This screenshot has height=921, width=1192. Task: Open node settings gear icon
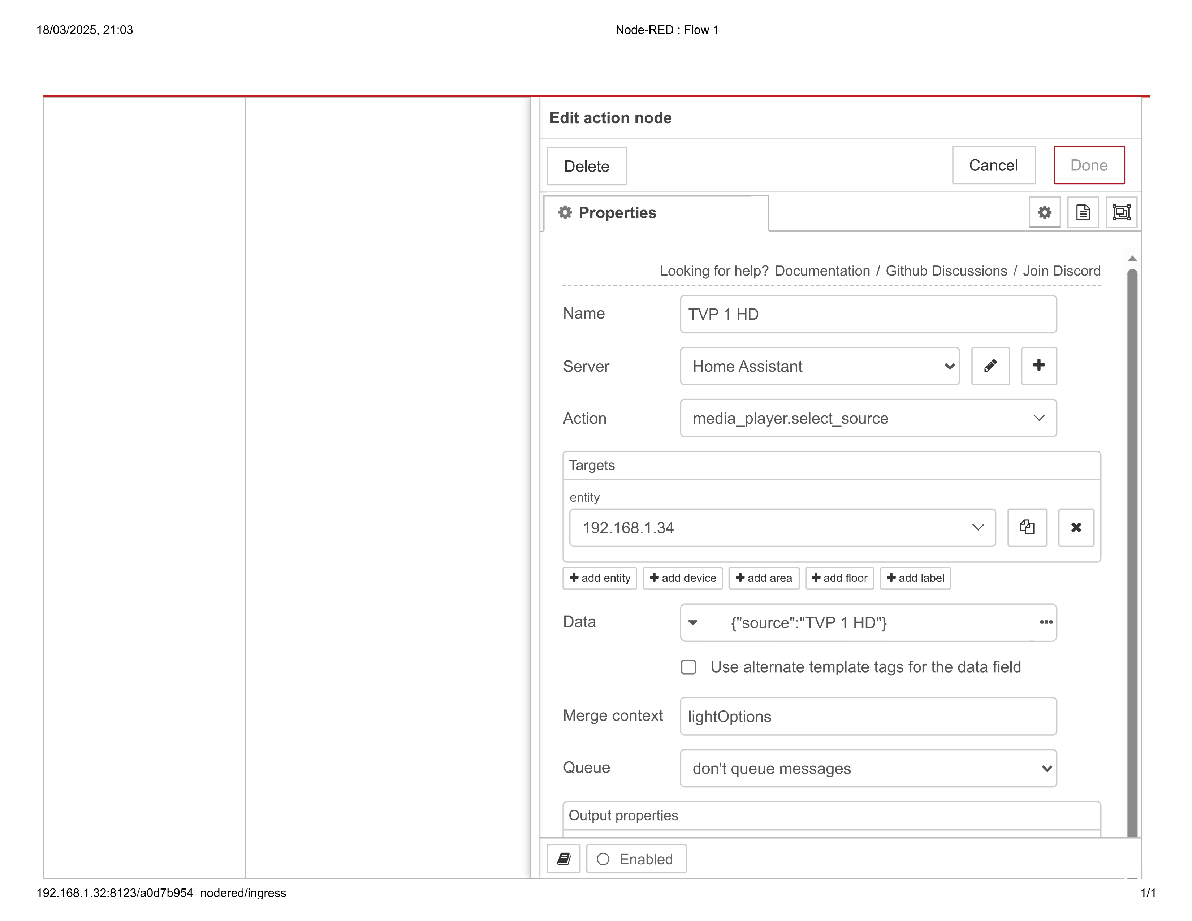click(x=1044, y=212)
